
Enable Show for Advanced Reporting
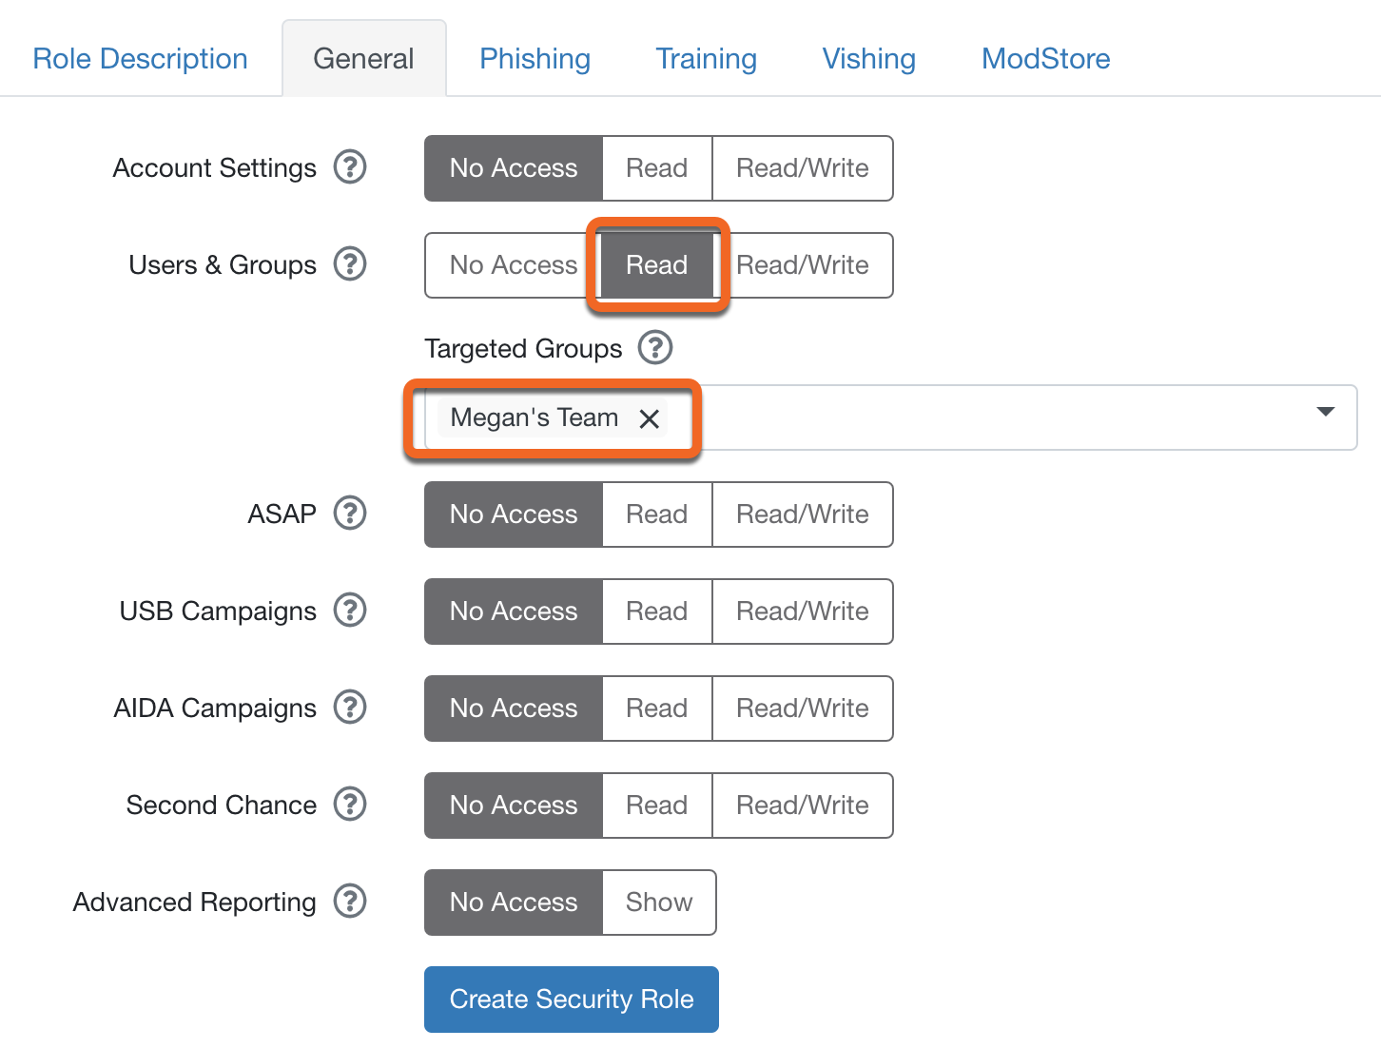pos(659,902)
